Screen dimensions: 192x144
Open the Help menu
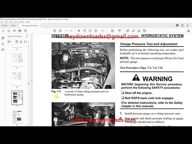[x=28, y=22]
